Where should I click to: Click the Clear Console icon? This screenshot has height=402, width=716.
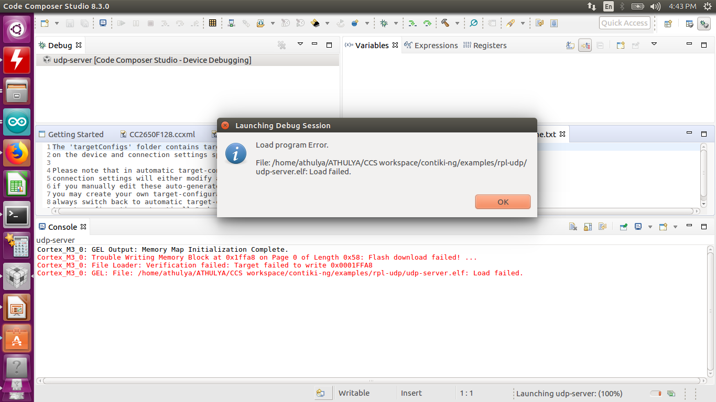[x=573, y=227]
